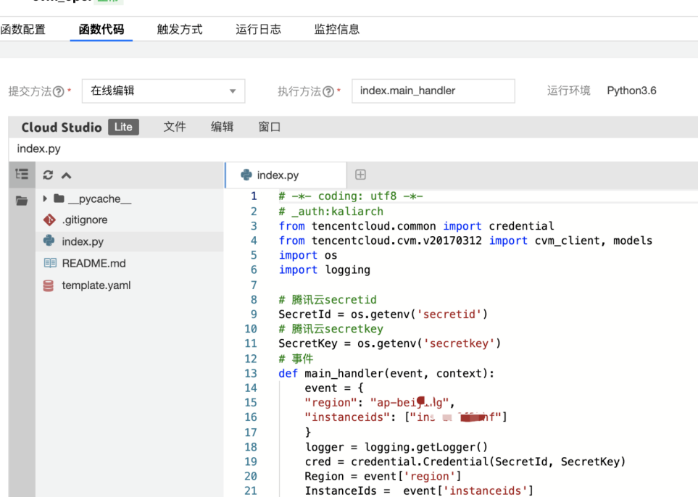
Task: Click line number 13 in the gutter
Action: (x=251, y=373)
